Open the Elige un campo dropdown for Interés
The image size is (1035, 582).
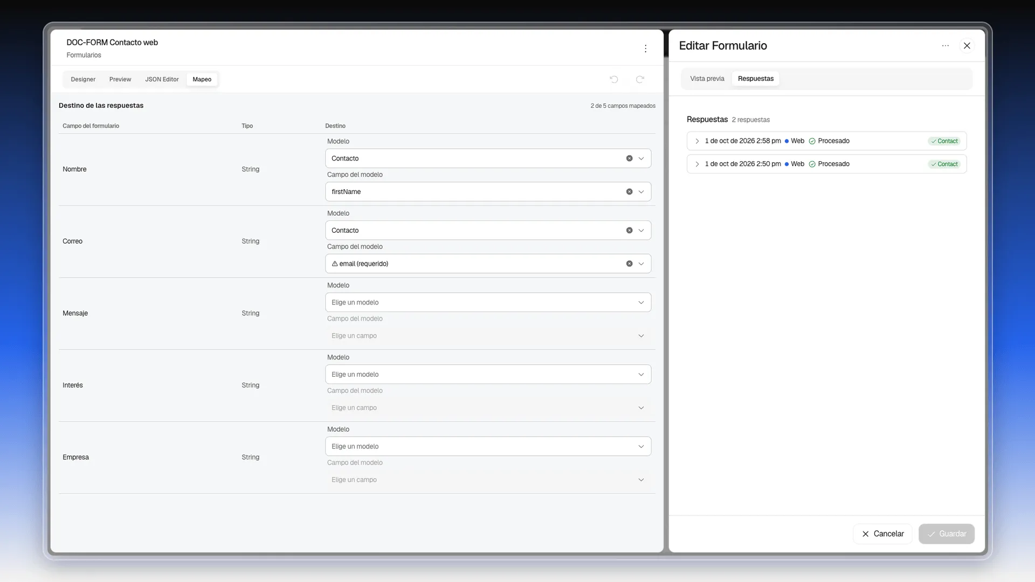[488, 408]
